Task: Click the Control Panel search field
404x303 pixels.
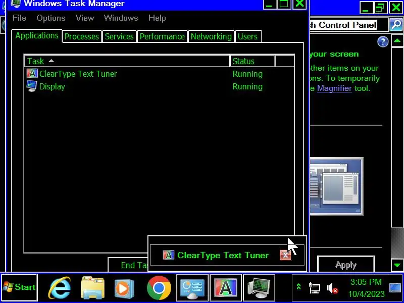Action: coord(348,25)
